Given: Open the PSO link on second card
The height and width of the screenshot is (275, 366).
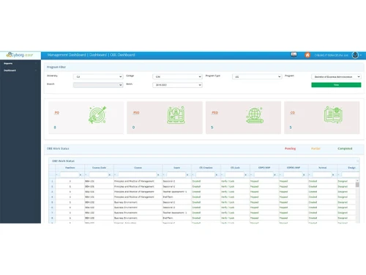Looking at the screenshot, I should [x=136, y=112].
